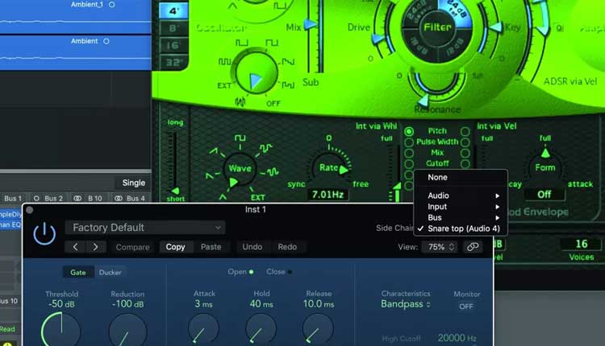Click the LFO Rate knob
Screen dimensions: 605x346
pyautogui.click(x=329, y=168)
